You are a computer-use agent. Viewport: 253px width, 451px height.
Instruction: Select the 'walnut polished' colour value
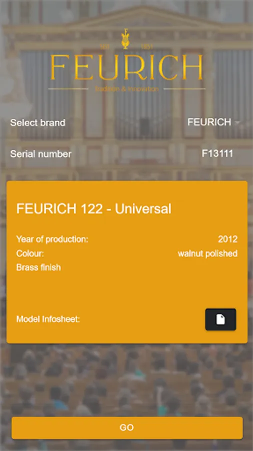[207, 254]
